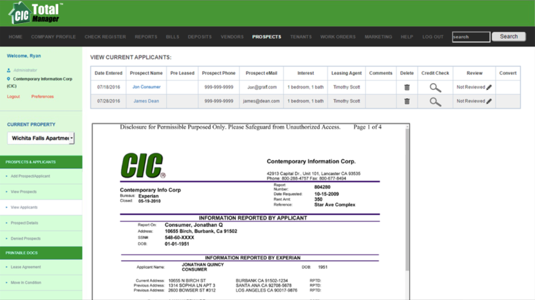Screen dimensions: 535x300
Task: Click the Search button
Action: pos(509,36)
